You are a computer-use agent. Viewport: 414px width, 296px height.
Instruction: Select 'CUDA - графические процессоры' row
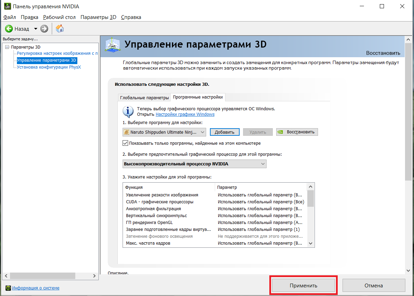(x=215, y=202)
